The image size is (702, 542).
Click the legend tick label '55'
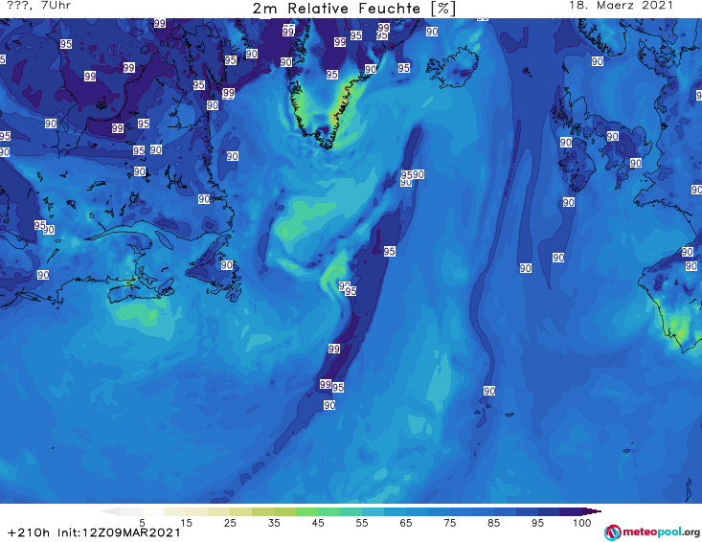pyautogui.click(x=362, y=523)
